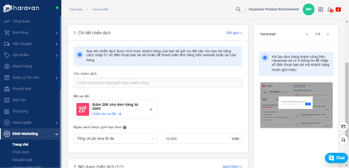Screen dimensions: 349x168
Task: Expand Đơn Hàng submenu chevron
Action: coord(57,33)
